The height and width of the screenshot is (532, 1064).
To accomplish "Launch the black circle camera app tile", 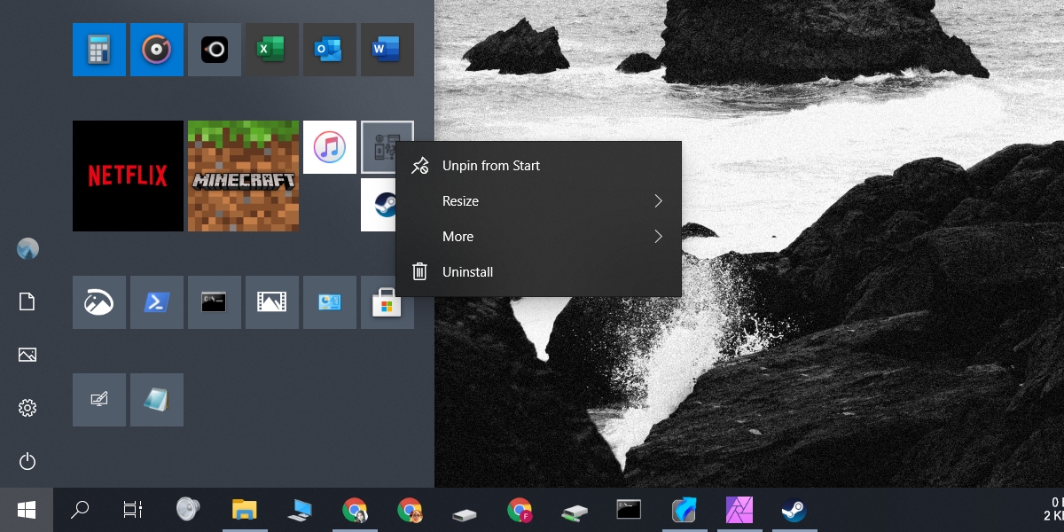I will point(215,50).
